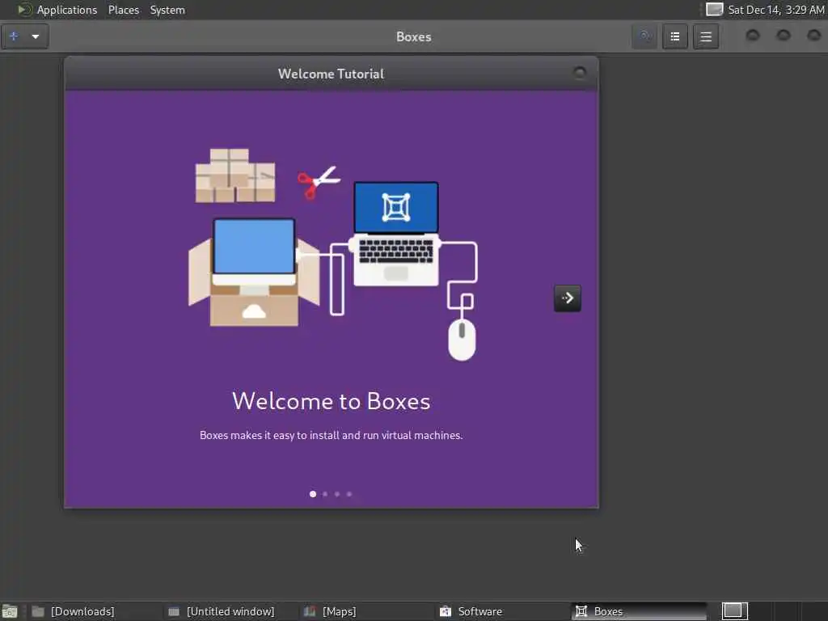Click the show desktop icon in the taskbar

(x=10, y=611)
